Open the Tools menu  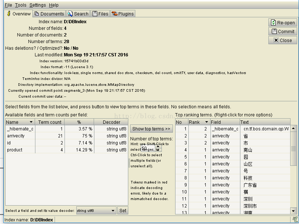21,5
